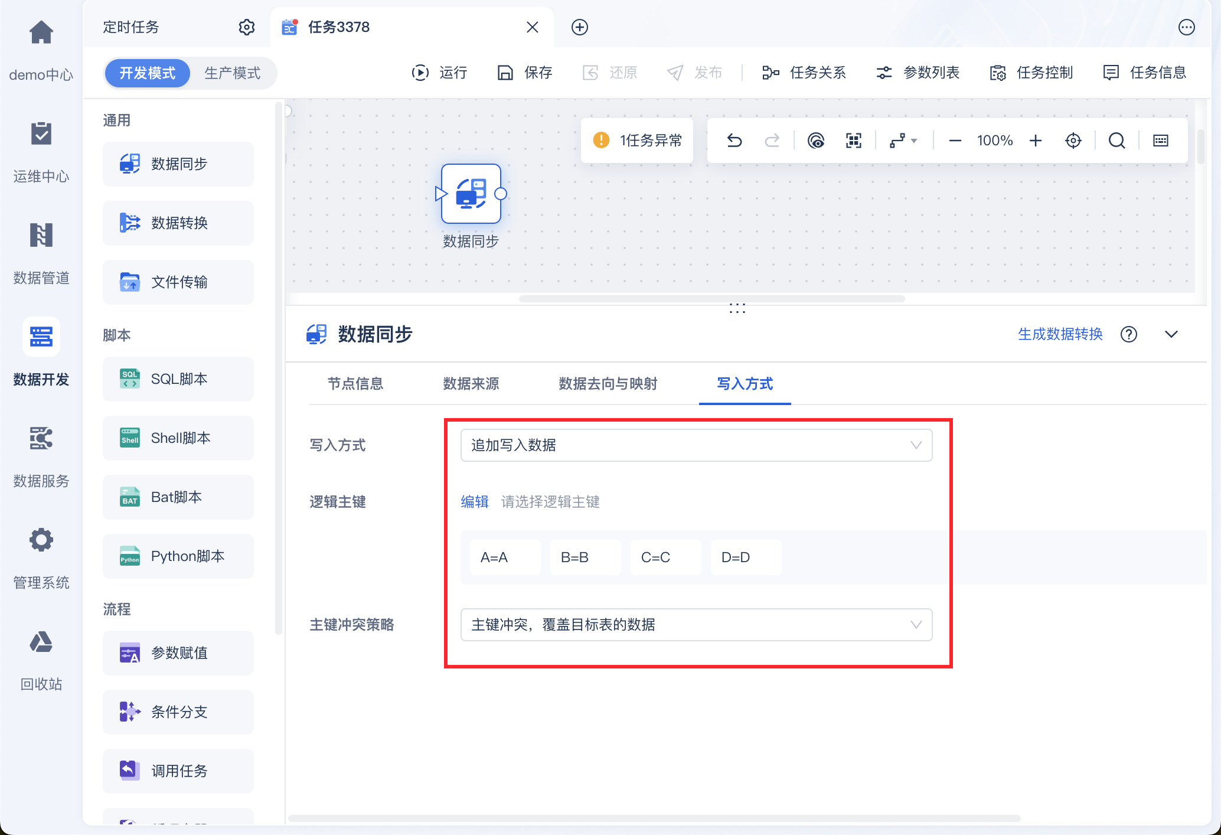Collapse the 数据同步 panel chevron
This screenshot has width=1221, height=835.
click(x=1171, y=334)
